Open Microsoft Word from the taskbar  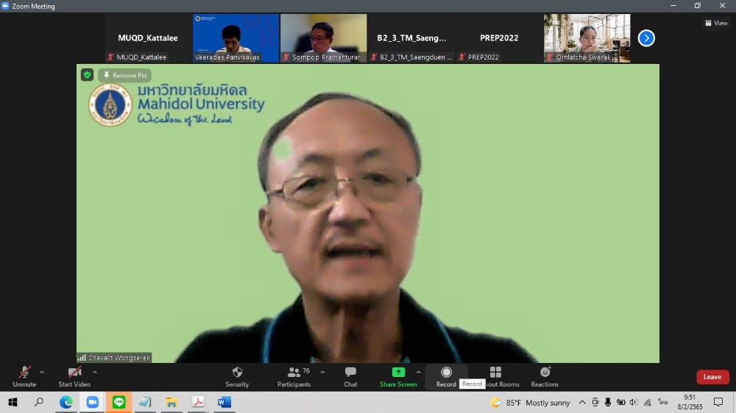coord(224,402)
